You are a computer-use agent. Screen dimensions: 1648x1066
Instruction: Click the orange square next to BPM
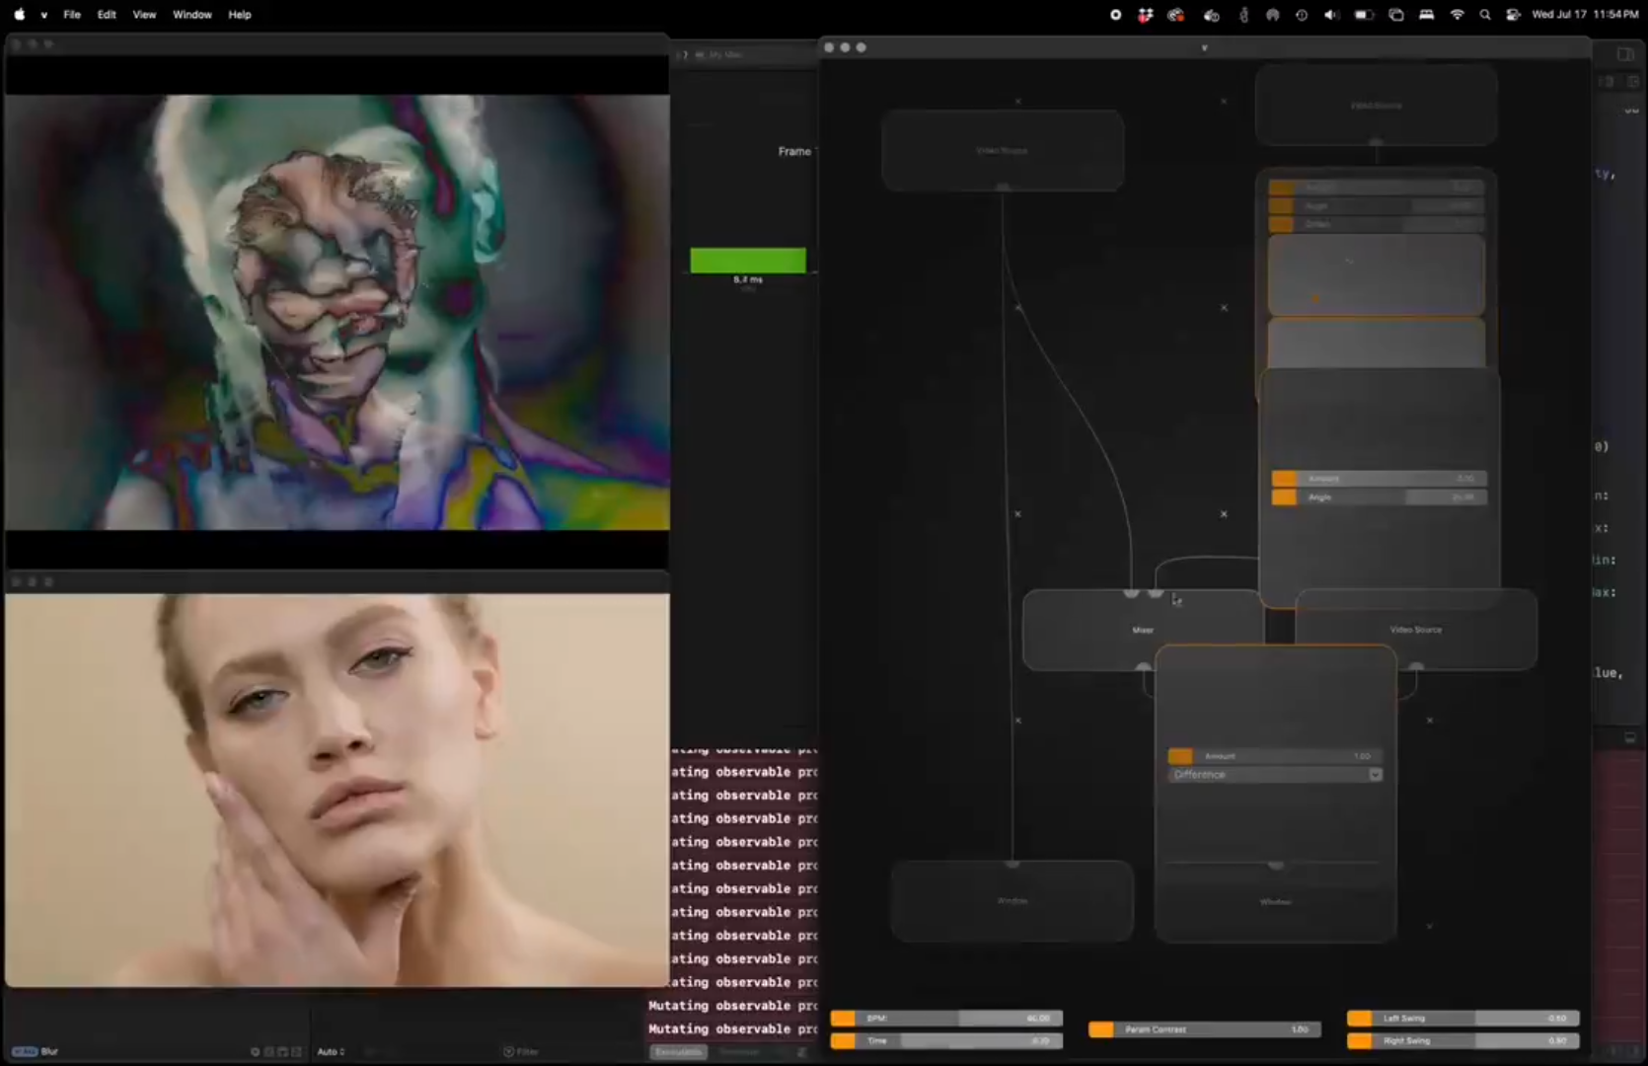click(845, 1018)
